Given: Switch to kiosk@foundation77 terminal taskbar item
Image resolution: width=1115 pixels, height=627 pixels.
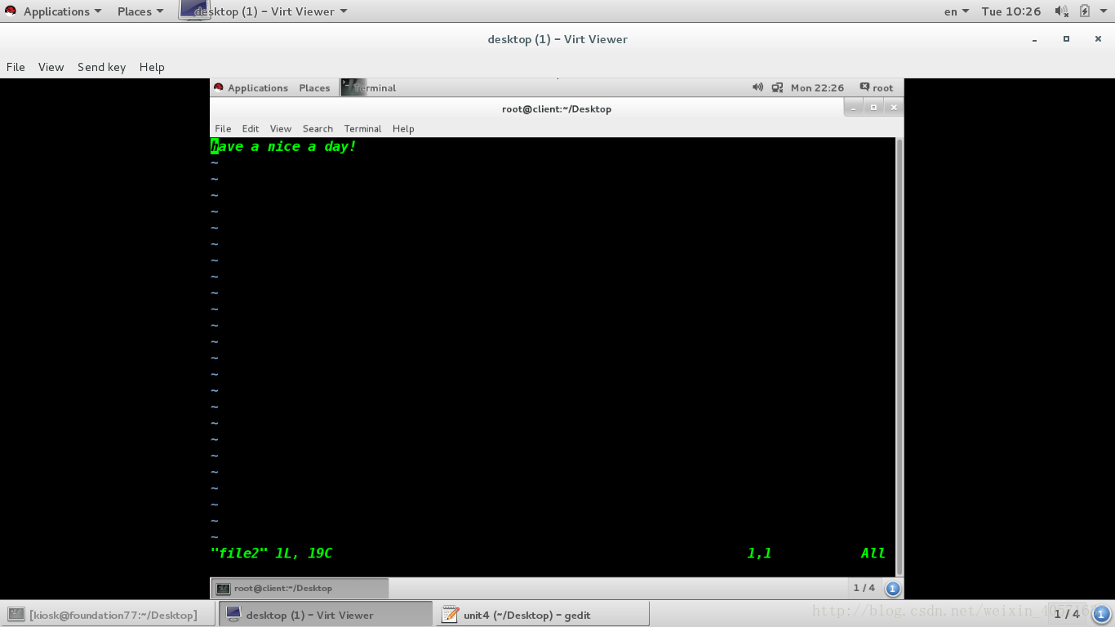Looking at the screenshot, I should click(x=107, y=615).
